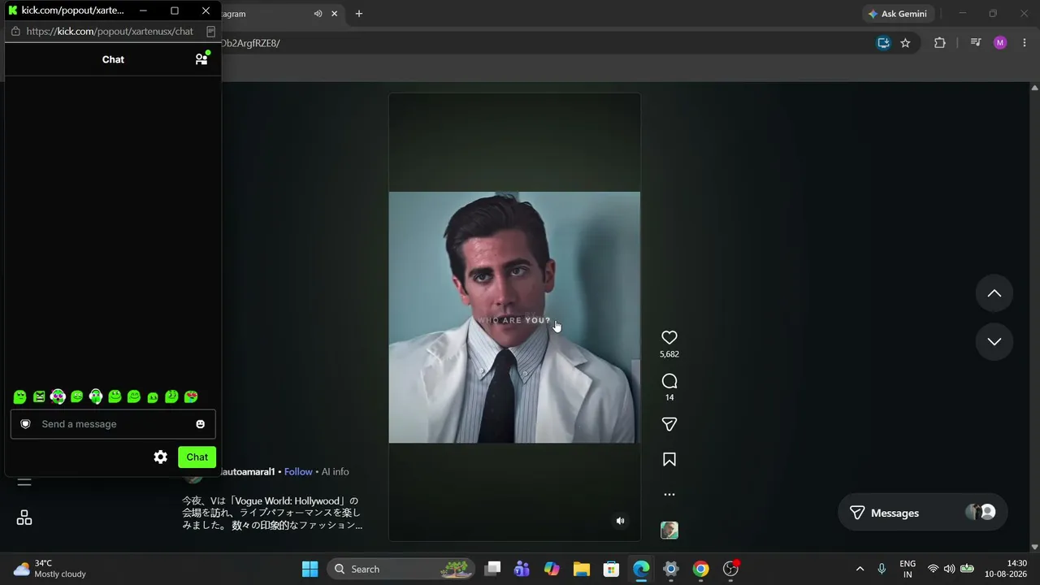Image resolution: width=1040 pixels, height=585 pixels.
Task: Click the reel video to pause playback
Action: (514, 317)
